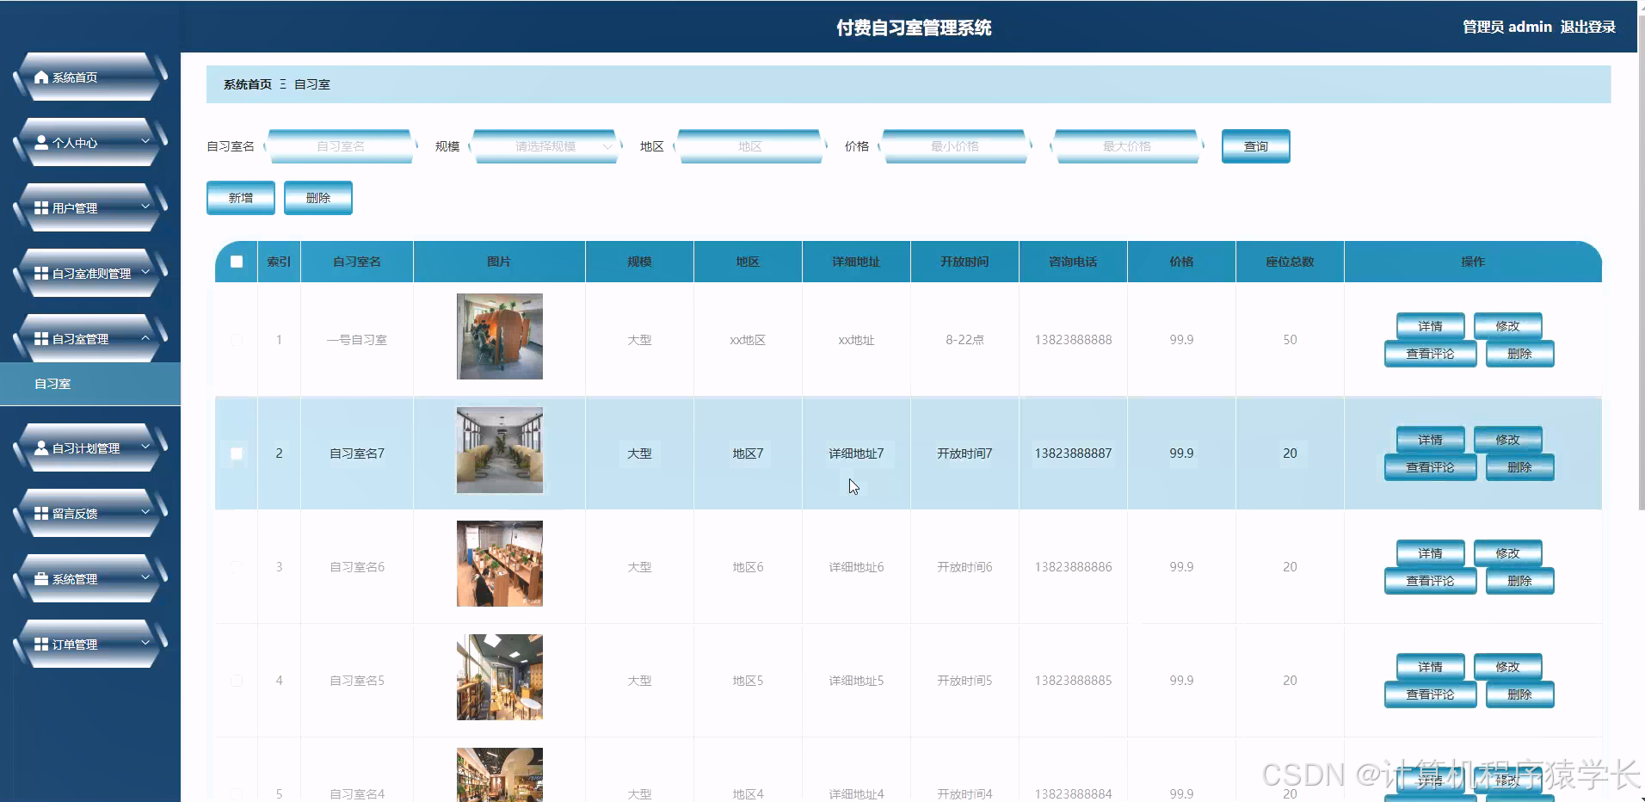Open the 系统首页 sidebar menu item
The image size is (1645, 802).
click(x=89, y=77)
